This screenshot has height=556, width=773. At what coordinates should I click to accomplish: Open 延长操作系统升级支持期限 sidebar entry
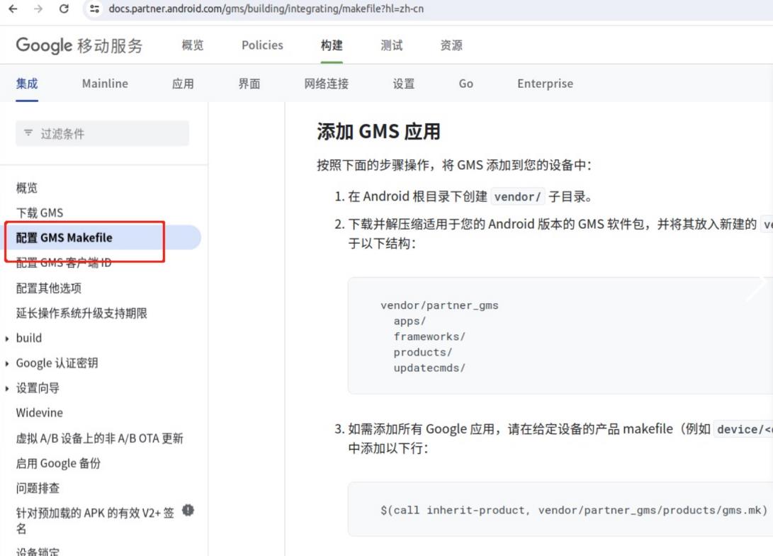[81, 313]
